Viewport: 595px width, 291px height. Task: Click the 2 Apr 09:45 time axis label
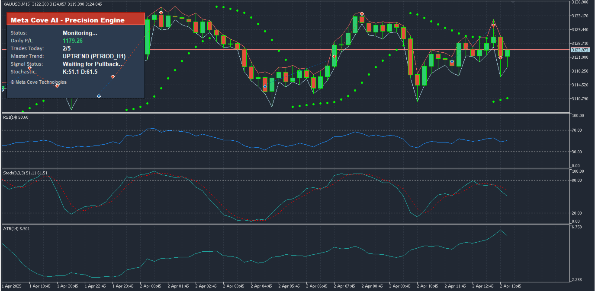pos(400,286)
